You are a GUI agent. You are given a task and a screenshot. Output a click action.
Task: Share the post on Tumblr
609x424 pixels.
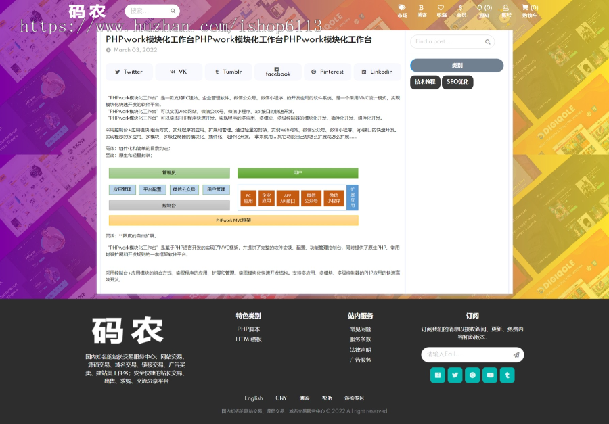click(229, 72)
